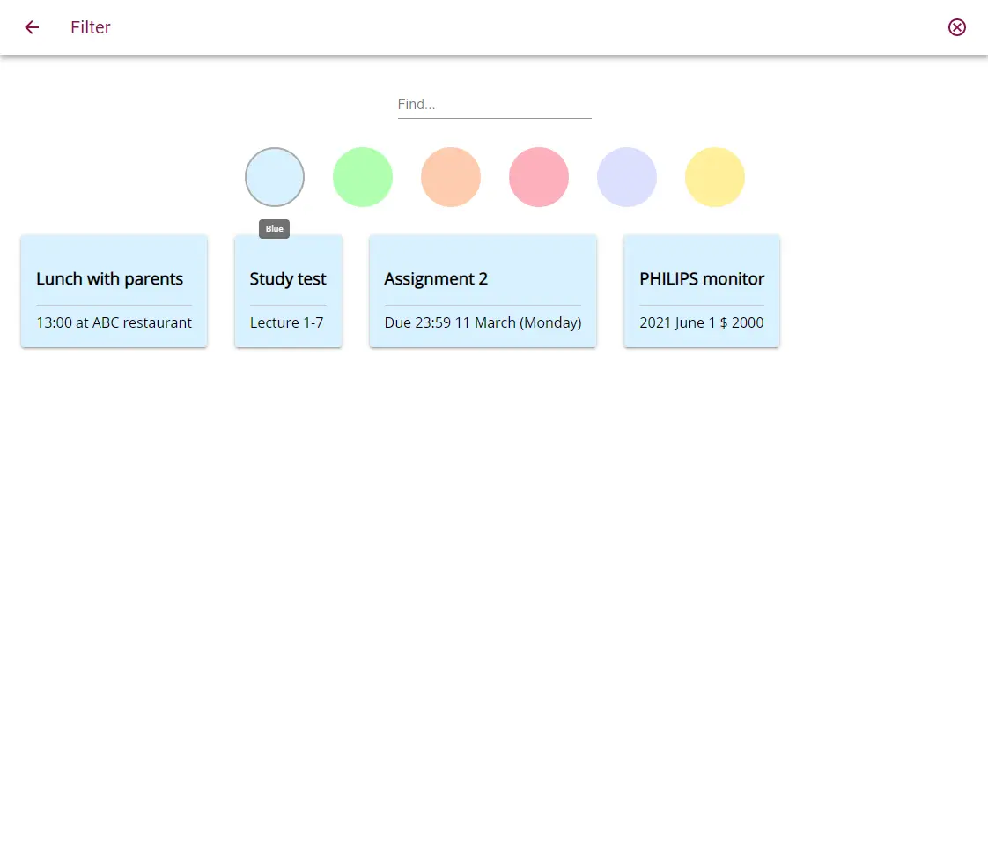The width and height of the screenshot is (988, 851).
Task: Select the Blue filter circle
Action: click(x=274, y=176)
